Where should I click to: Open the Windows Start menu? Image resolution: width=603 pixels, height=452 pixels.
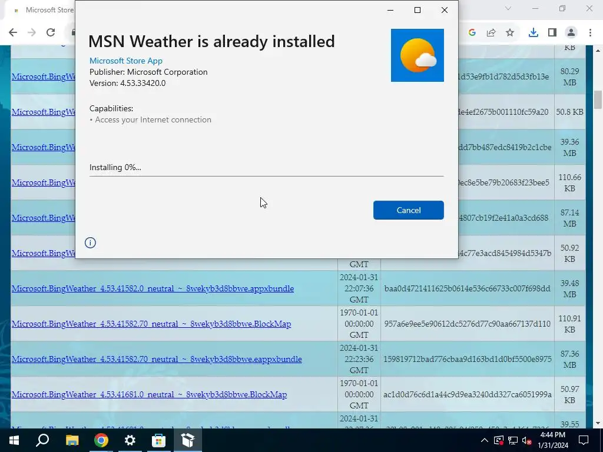pyautogui.click(x=14, y=440)
